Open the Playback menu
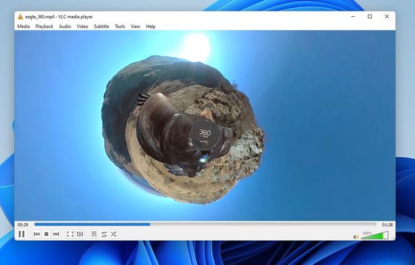This screenshot has width=415, height=265. [44, 26]
